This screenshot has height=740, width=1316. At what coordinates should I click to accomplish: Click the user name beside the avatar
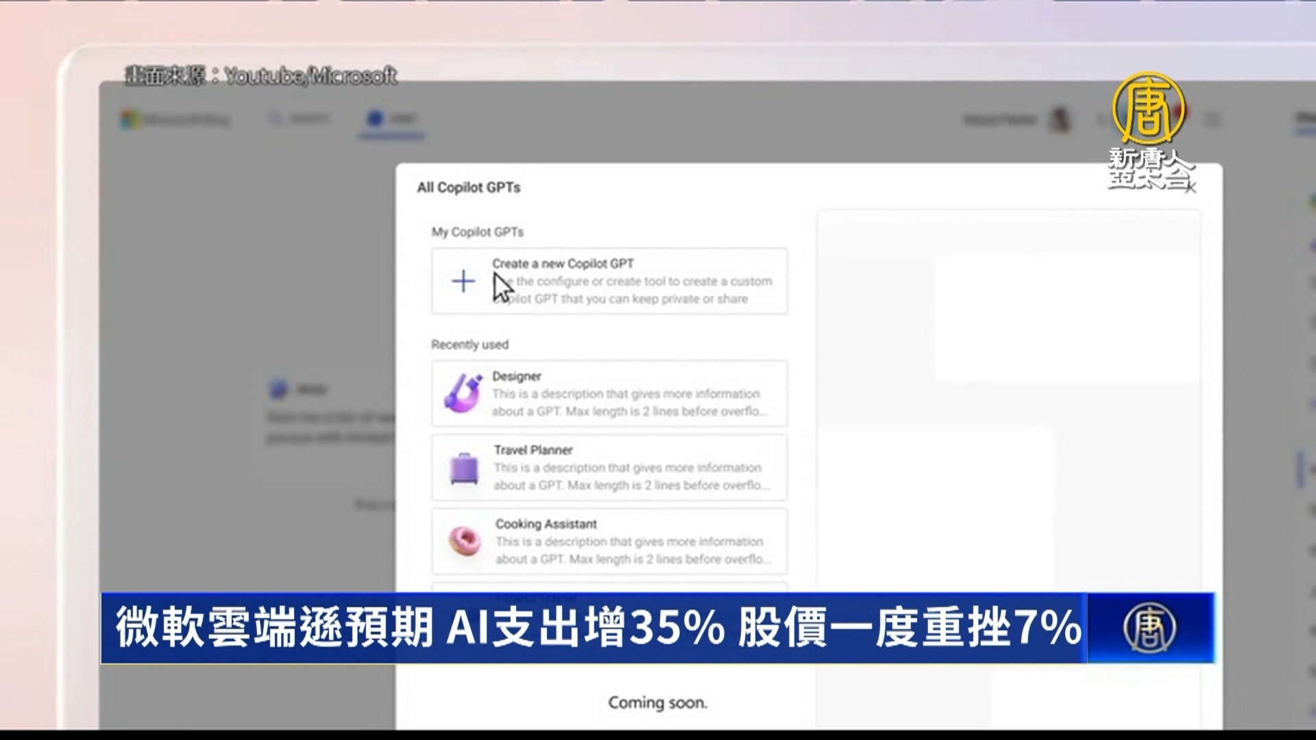pos(999,120)
